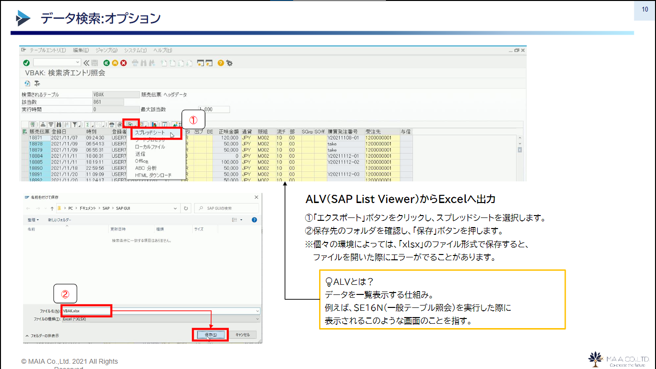Click the orange Help question mark icon
The image size is (656, 369).
click(220, 63)
